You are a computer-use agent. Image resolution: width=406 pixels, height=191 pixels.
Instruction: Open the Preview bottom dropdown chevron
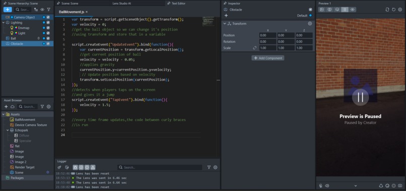coord(356,186)
